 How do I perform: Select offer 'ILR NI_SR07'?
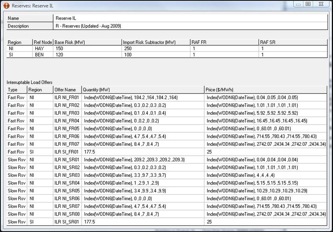click(67, 206)
